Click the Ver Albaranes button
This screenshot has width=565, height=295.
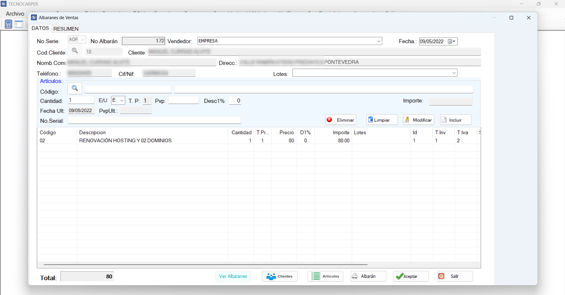[233, 276]
